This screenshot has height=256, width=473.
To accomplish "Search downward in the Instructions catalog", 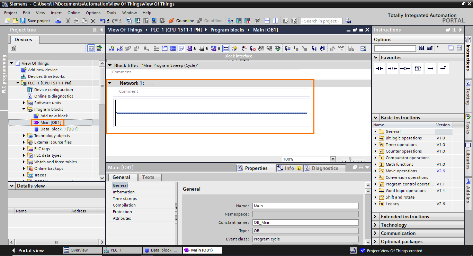I will coord(422,48).
